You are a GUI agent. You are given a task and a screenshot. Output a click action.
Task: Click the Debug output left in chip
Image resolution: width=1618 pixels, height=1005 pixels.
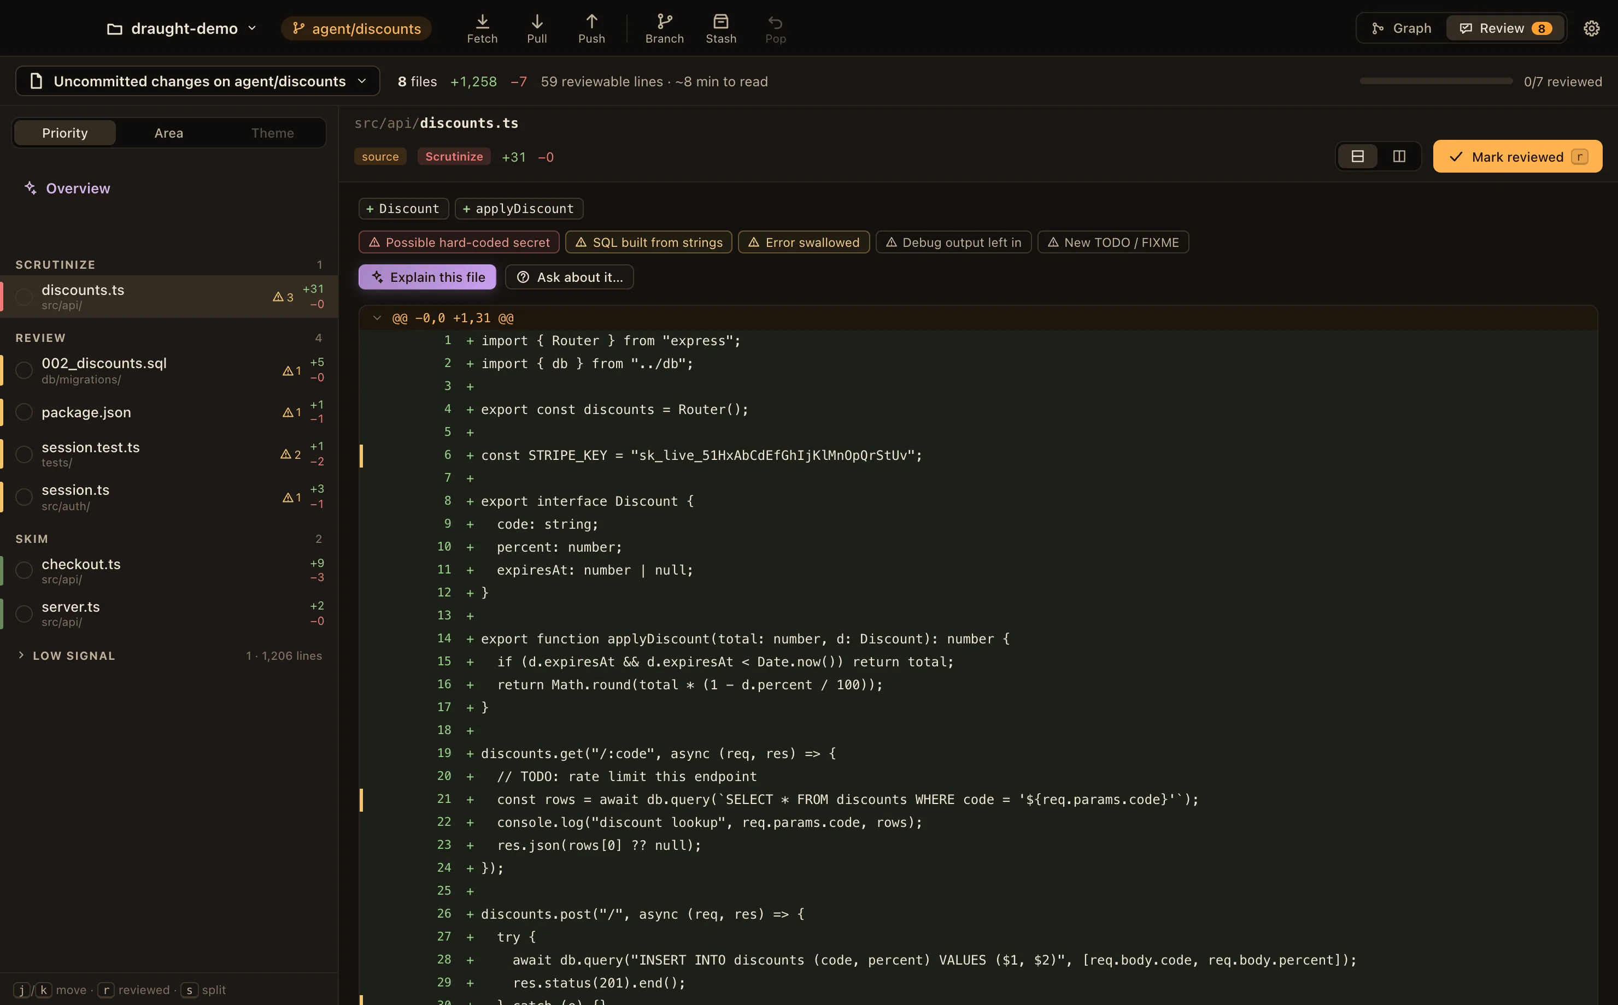(x=953, y=242)
